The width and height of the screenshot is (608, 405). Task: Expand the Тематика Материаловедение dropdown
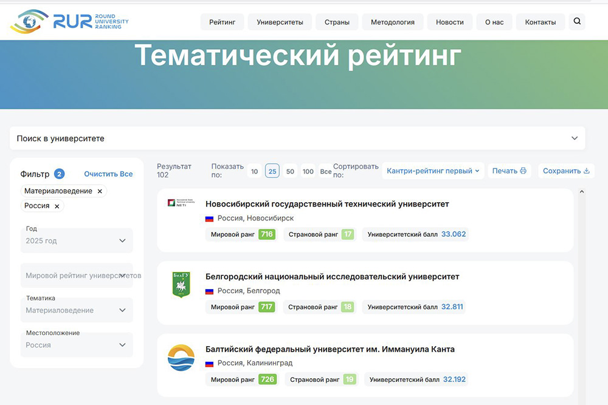tap(77, 310)
